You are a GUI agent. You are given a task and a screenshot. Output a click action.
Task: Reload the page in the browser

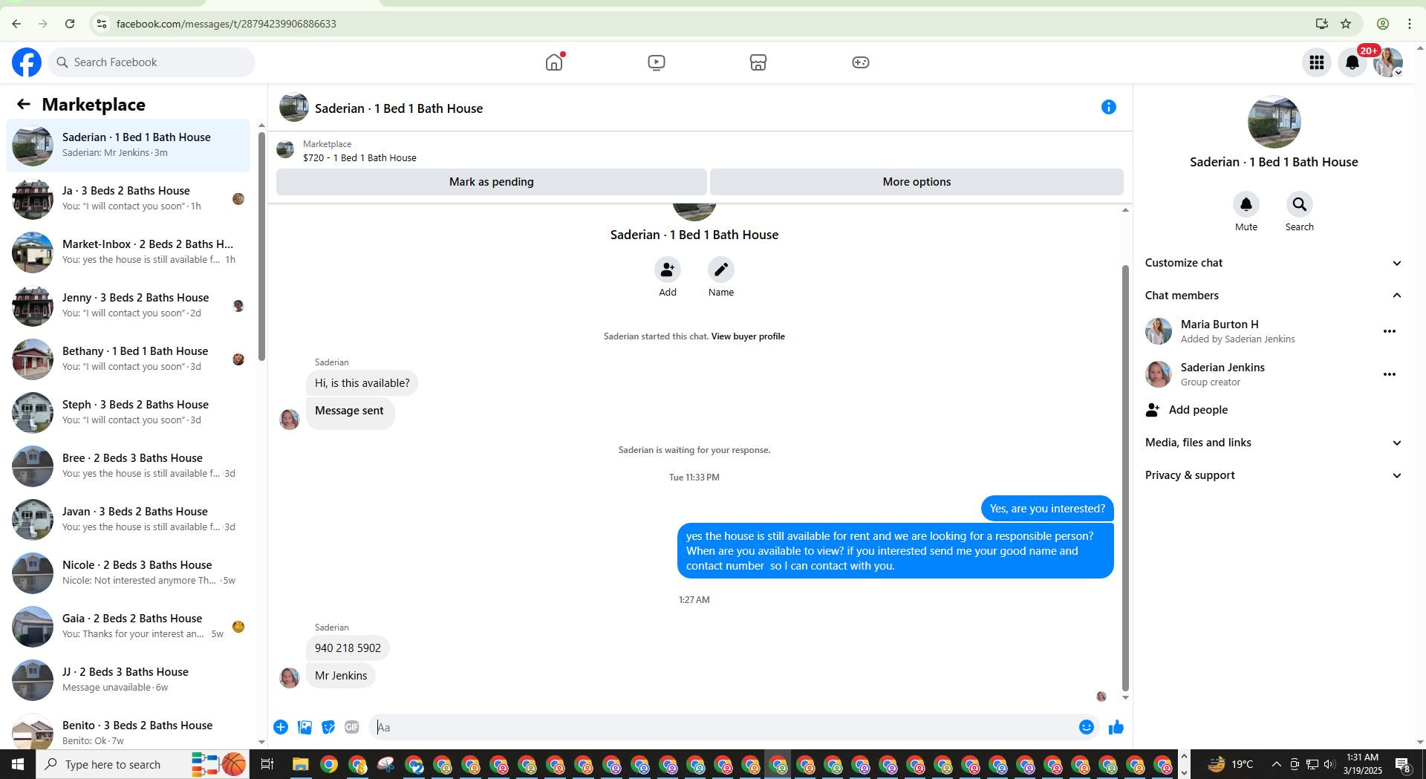tap(70, 24)
